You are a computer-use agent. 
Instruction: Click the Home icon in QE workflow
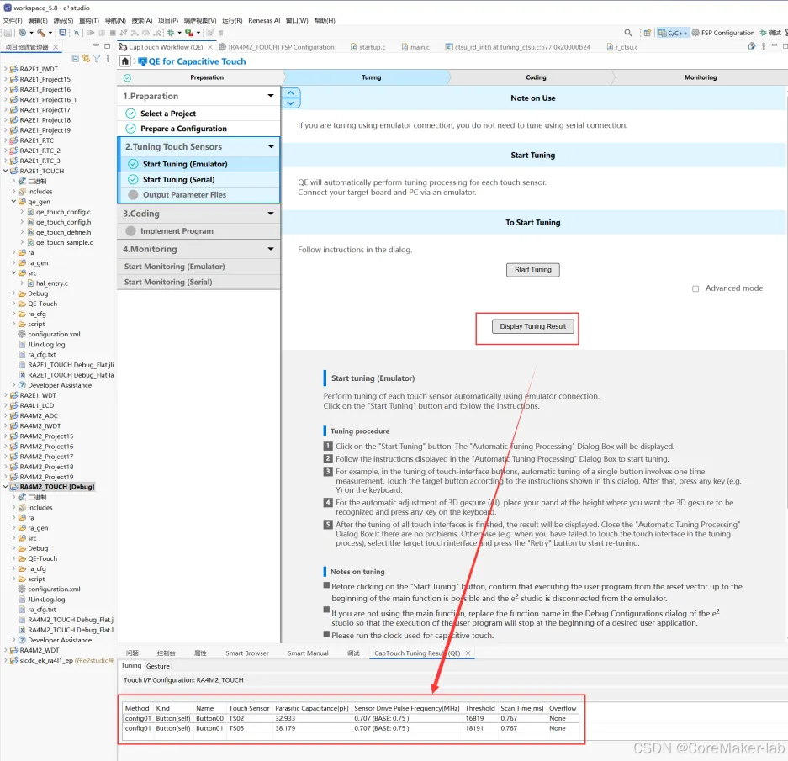[x=125, y=61]
